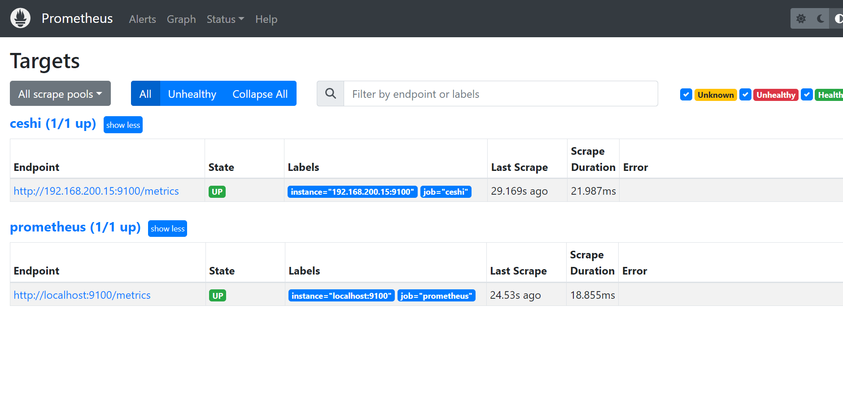843x410 pixels.
Task: Click the ceshi (1/1 up) heading
Action: 53,123
